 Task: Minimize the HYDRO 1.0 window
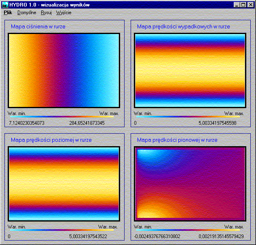(x=237, y=5)
